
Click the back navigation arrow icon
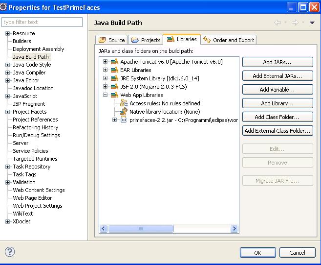(278, 23)
